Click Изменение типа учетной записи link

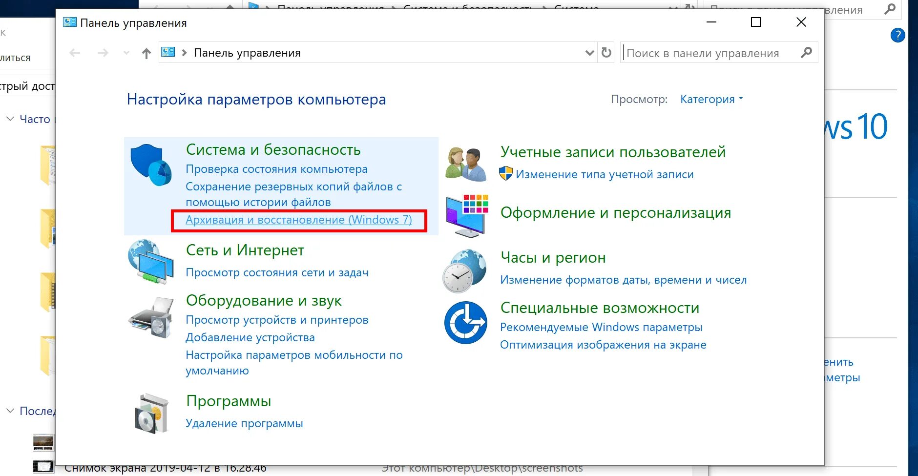(605, 174)
